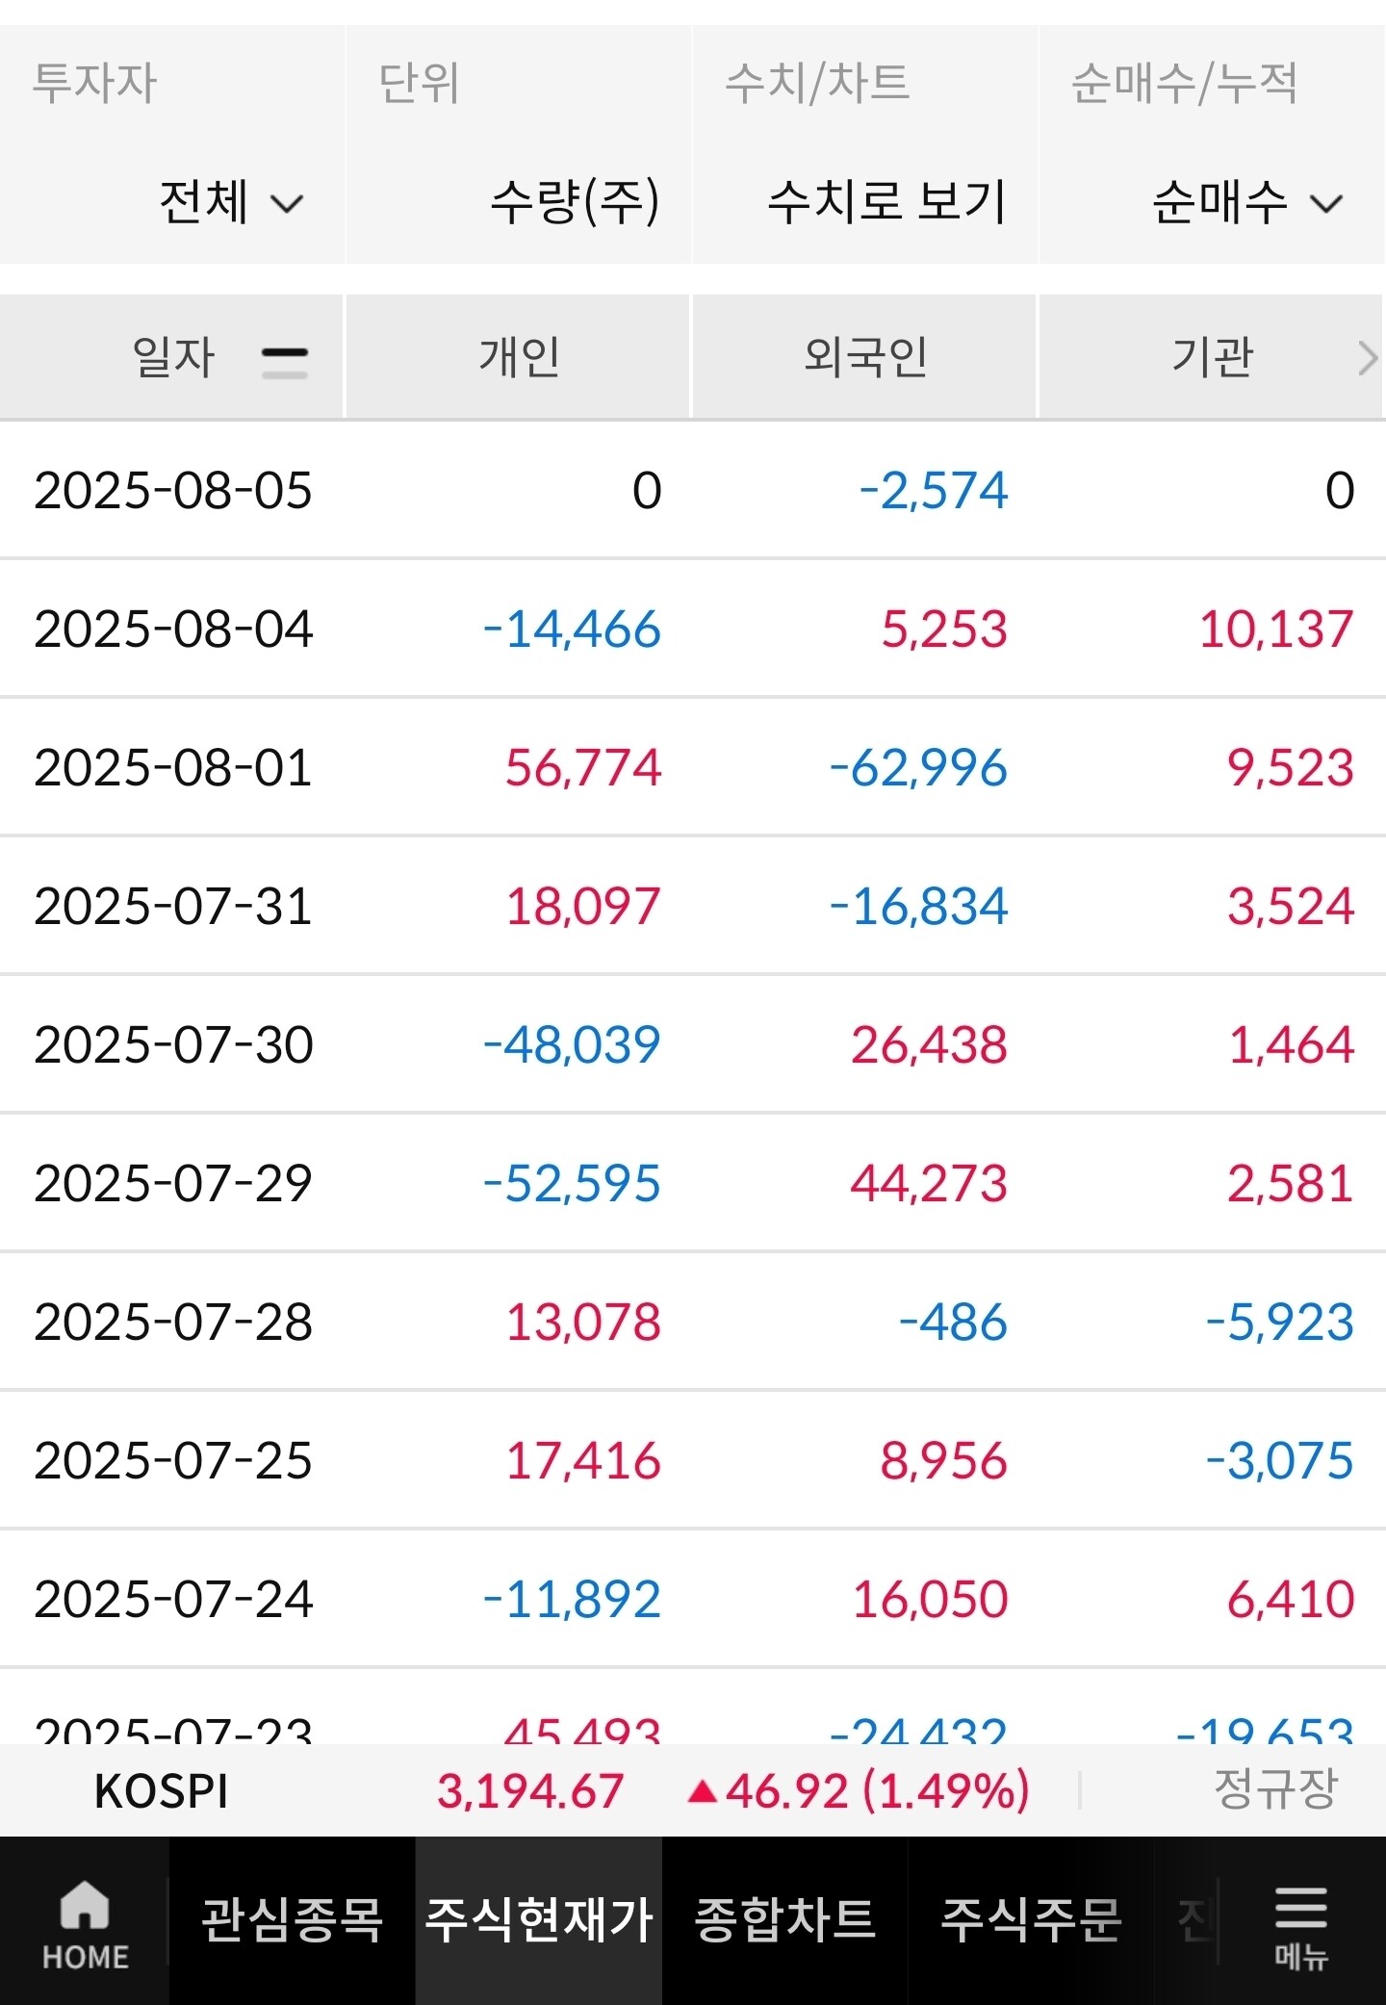Open the 메뉴 hamburger icon

[x=1300, y=1907]
